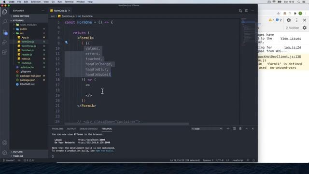Open the log.js:24 source link

(x=293, y=47)
